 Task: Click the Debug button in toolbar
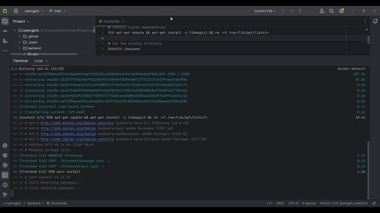click(292, 11)
